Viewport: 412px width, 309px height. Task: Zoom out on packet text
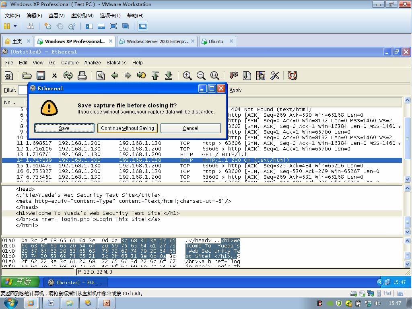[x=201, y=76]
